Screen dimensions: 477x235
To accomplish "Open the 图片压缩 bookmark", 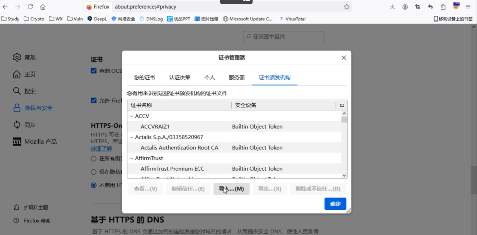I will point(206,19).
